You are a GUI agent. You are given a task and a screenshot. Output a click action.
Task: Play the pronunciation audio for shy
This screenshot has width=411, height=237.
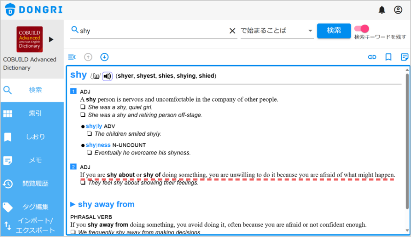pyautogui.click(x=107, y=76)
